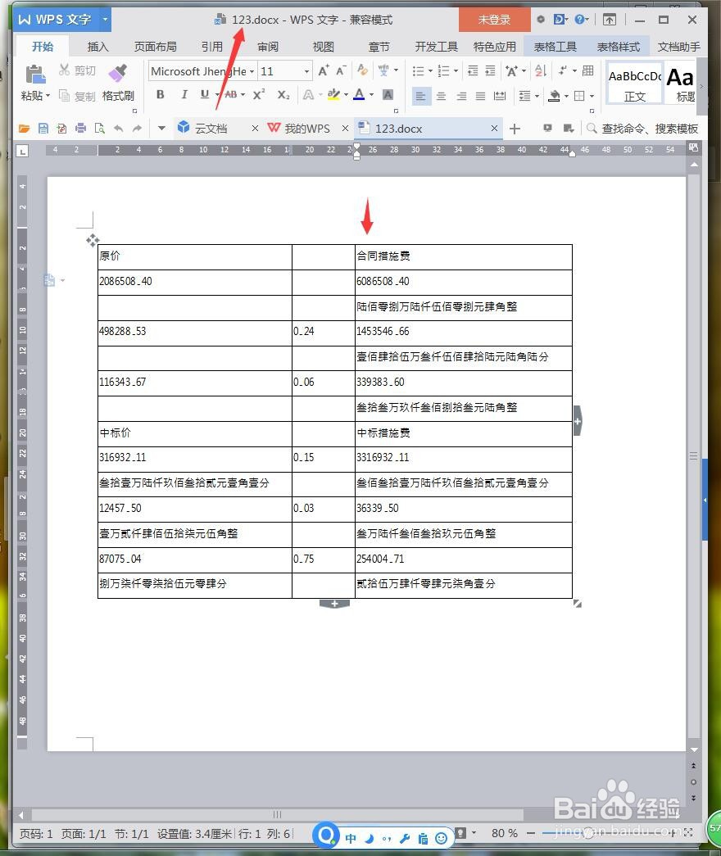721x856 pixels.
Task: Click the paragraph shading fill bucket swatch
Action: [x=554, y=96]
